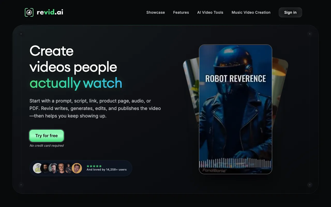
Task: Click the audio waveform on the video card
Action: [x=235, y=163]
